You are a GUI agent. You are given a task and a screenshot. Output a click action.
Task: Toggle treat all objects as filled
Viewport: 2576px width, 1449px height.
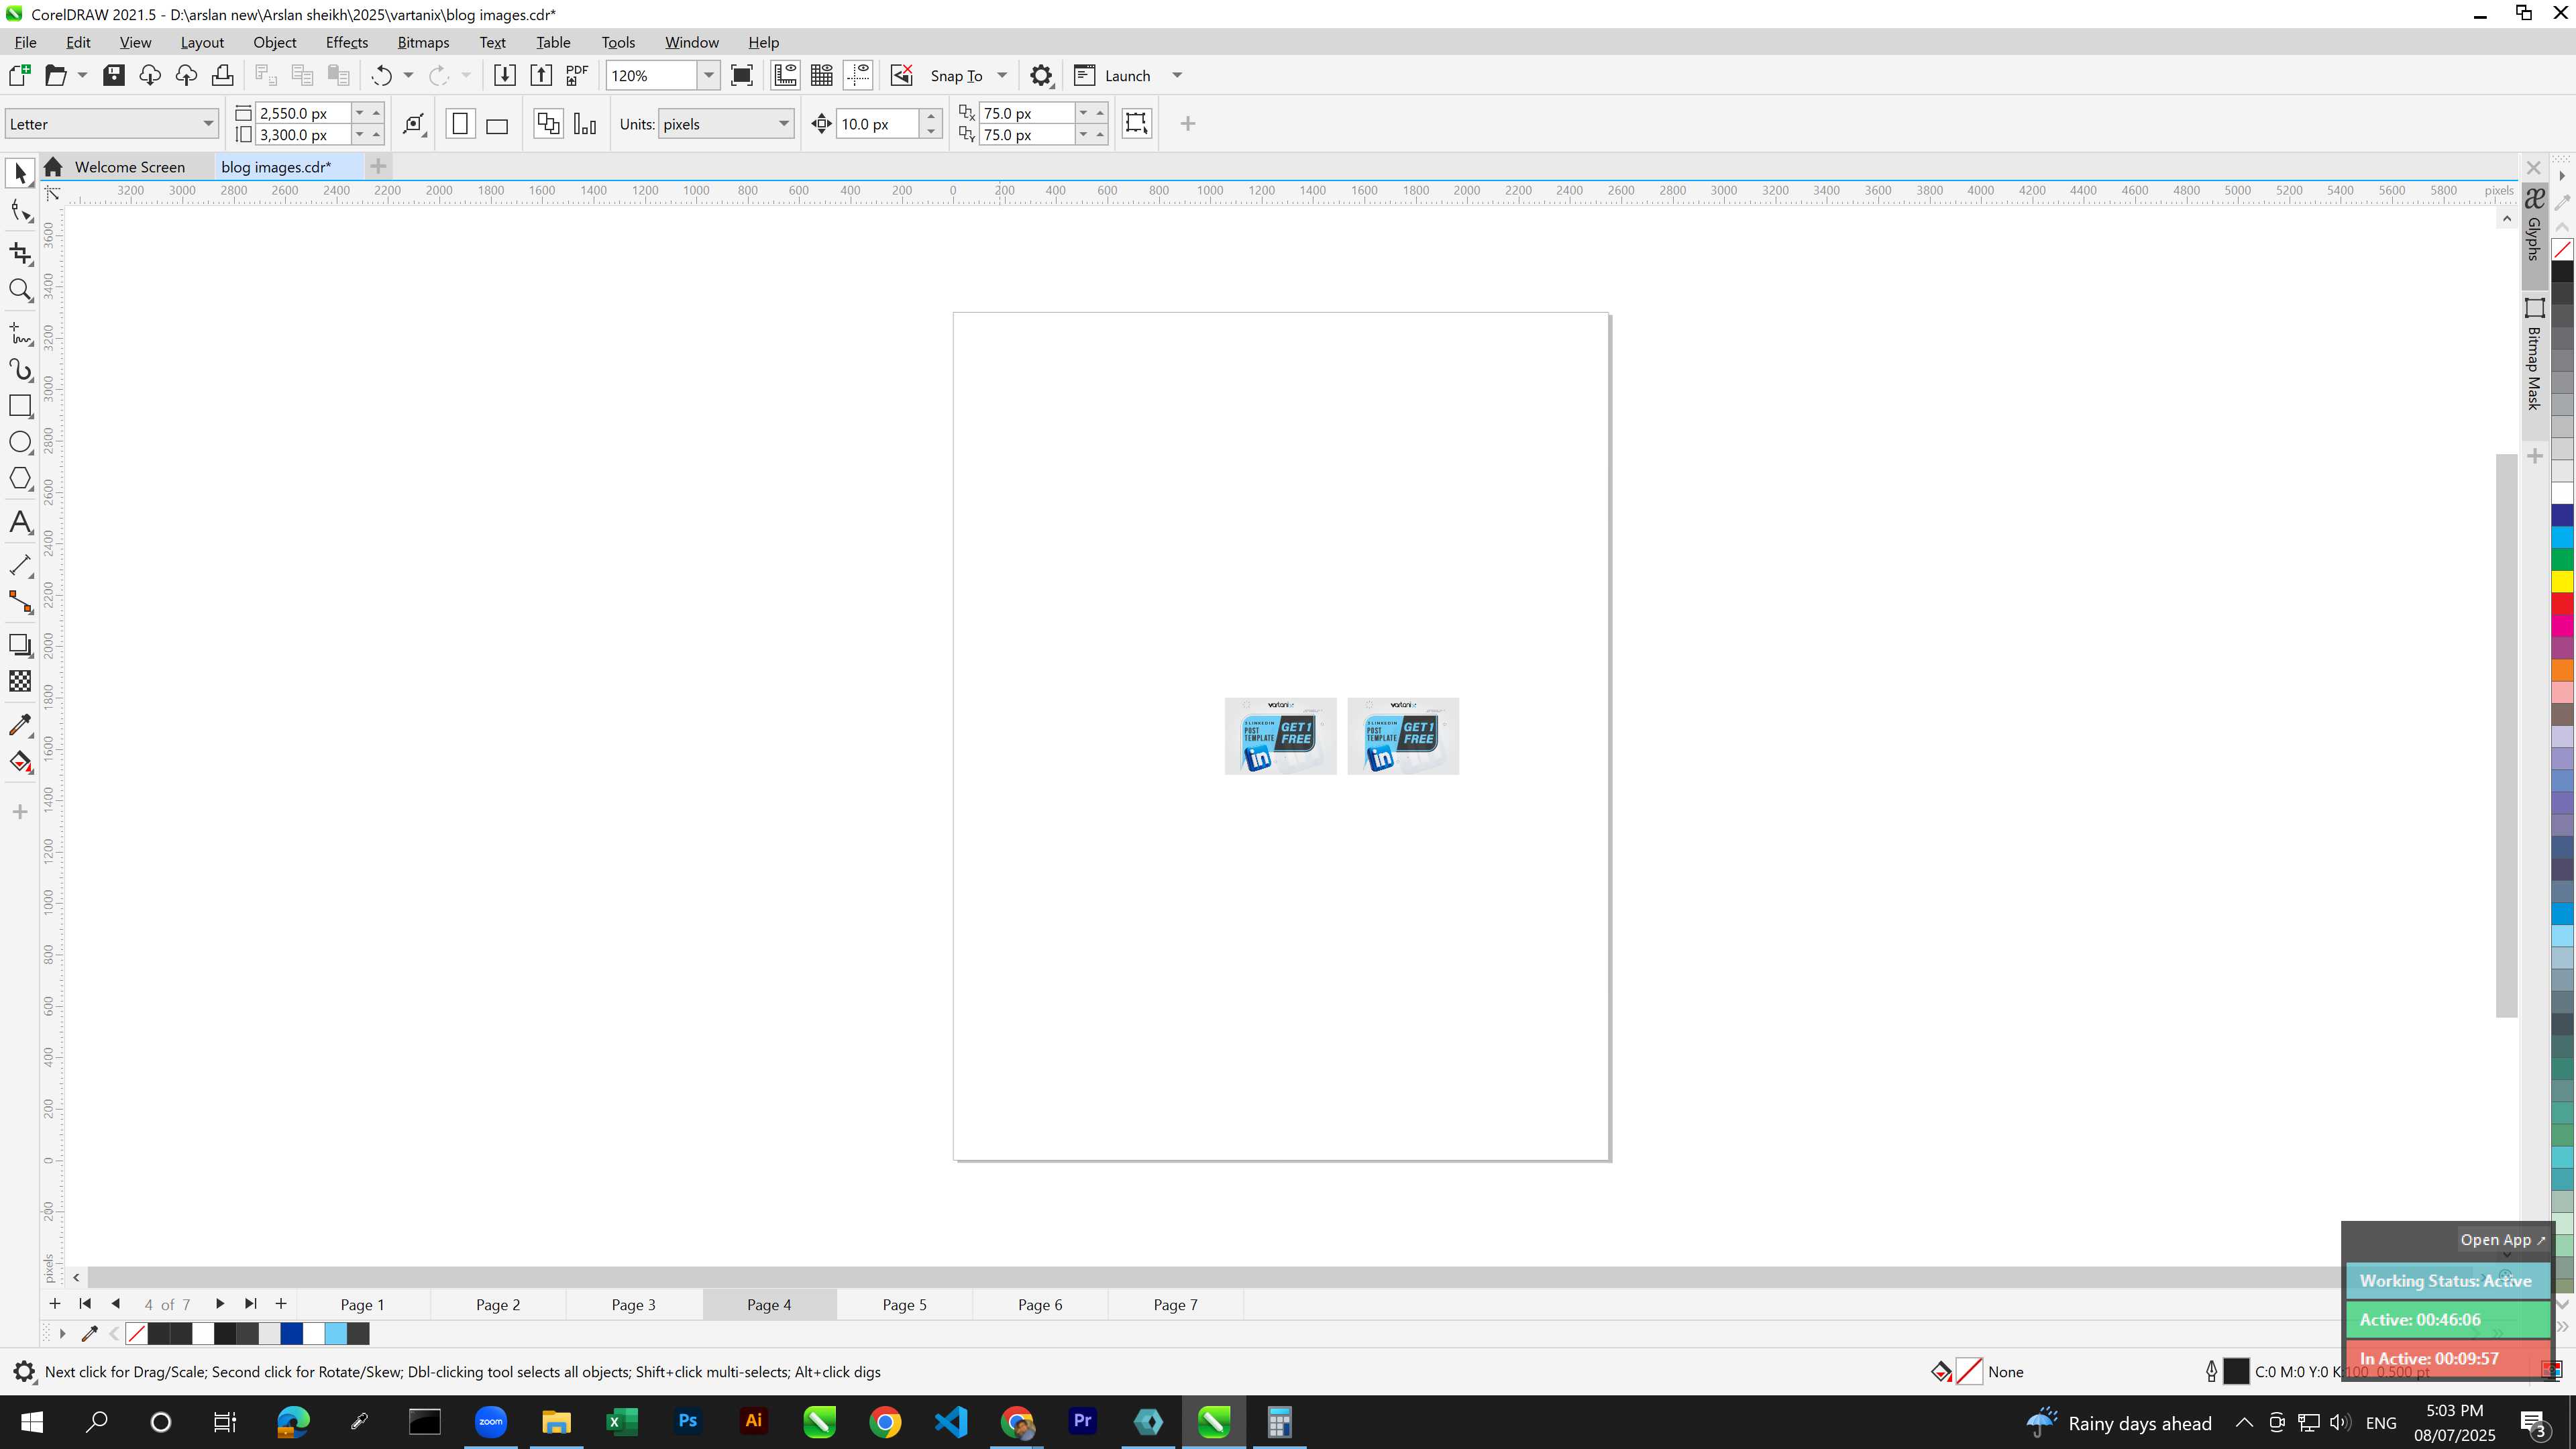point(1137,123)
